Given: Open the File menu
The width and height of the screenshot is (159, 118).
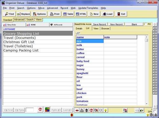Looking at the screenshot, I should [5, 8].
